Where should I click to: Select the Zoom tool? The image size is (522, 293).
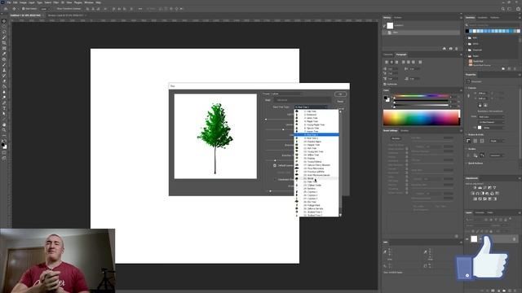4,130
